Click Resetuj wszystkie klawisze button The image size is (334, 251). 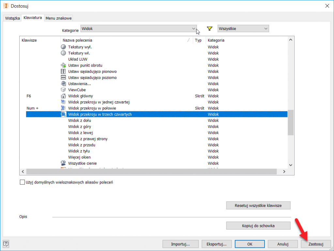[x=258, y=206]
